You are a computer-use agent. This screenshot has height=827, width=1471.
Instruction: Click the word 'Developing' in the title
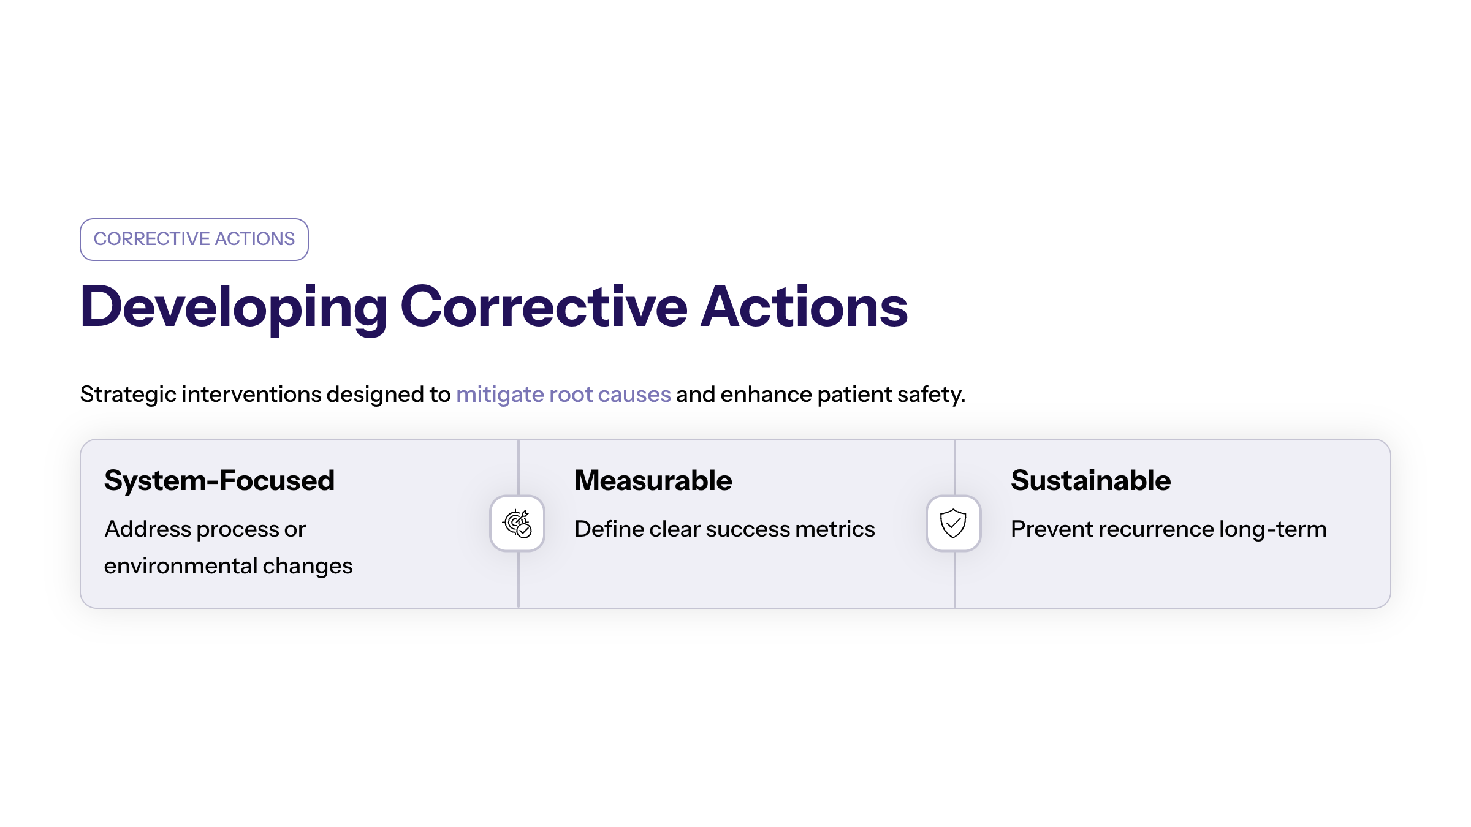tap(234, 308)
